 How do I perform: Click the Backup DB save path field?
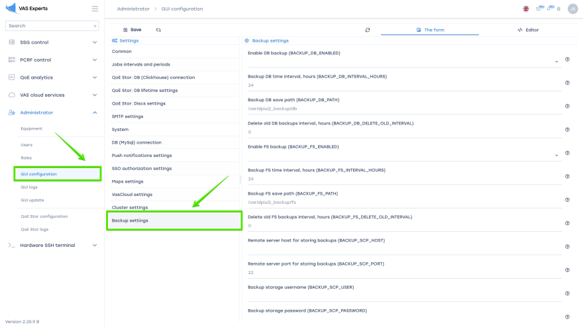[x=404, y=109]
